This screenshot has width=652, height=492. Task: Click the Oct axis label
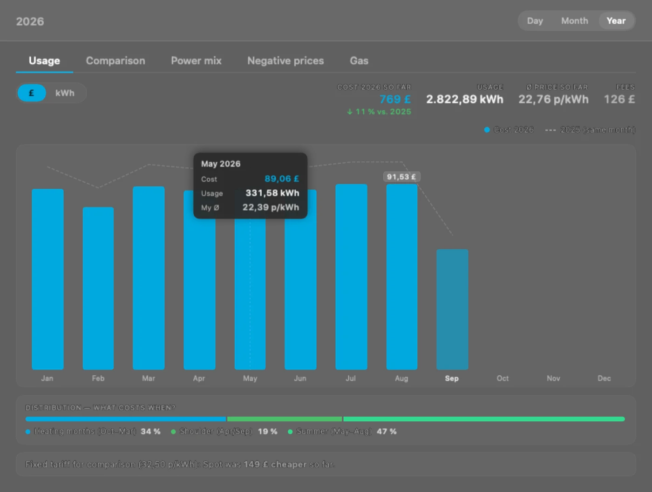click(x=503, y=379)
